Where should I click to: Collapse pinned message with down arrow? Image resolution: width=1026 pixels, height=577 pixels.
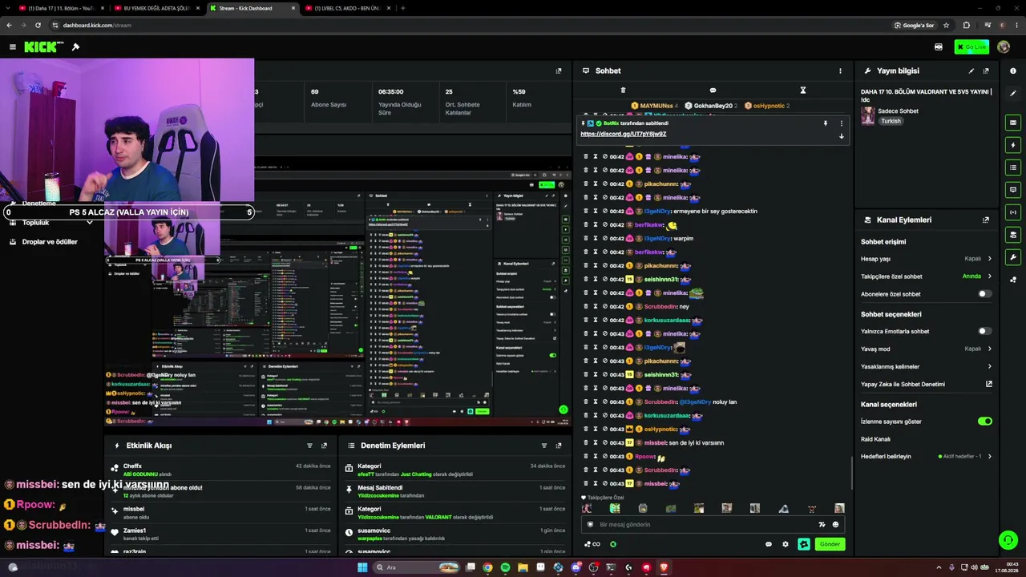point(841,136)
